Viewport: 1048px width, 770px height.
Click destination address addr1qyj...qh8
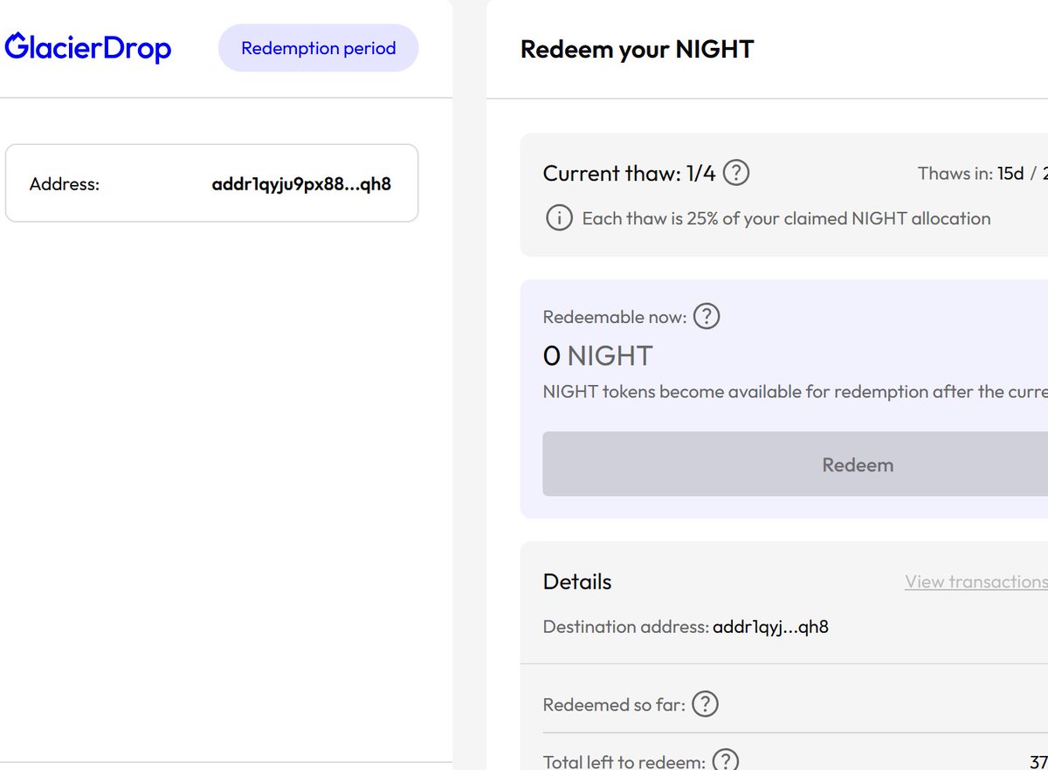[770, 627]
